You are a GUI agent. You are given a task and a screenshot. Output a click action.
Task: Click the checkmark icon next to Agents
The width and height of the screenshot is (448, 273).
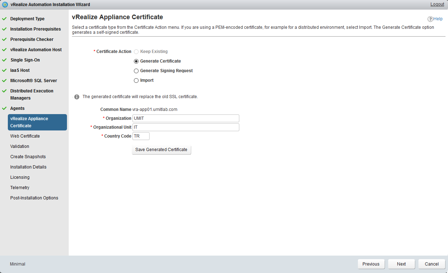pyautogui.click(x=4, y=108)
